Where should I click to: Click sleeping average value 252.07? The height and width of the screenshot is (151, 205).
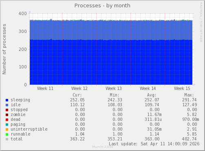[152, 100]
